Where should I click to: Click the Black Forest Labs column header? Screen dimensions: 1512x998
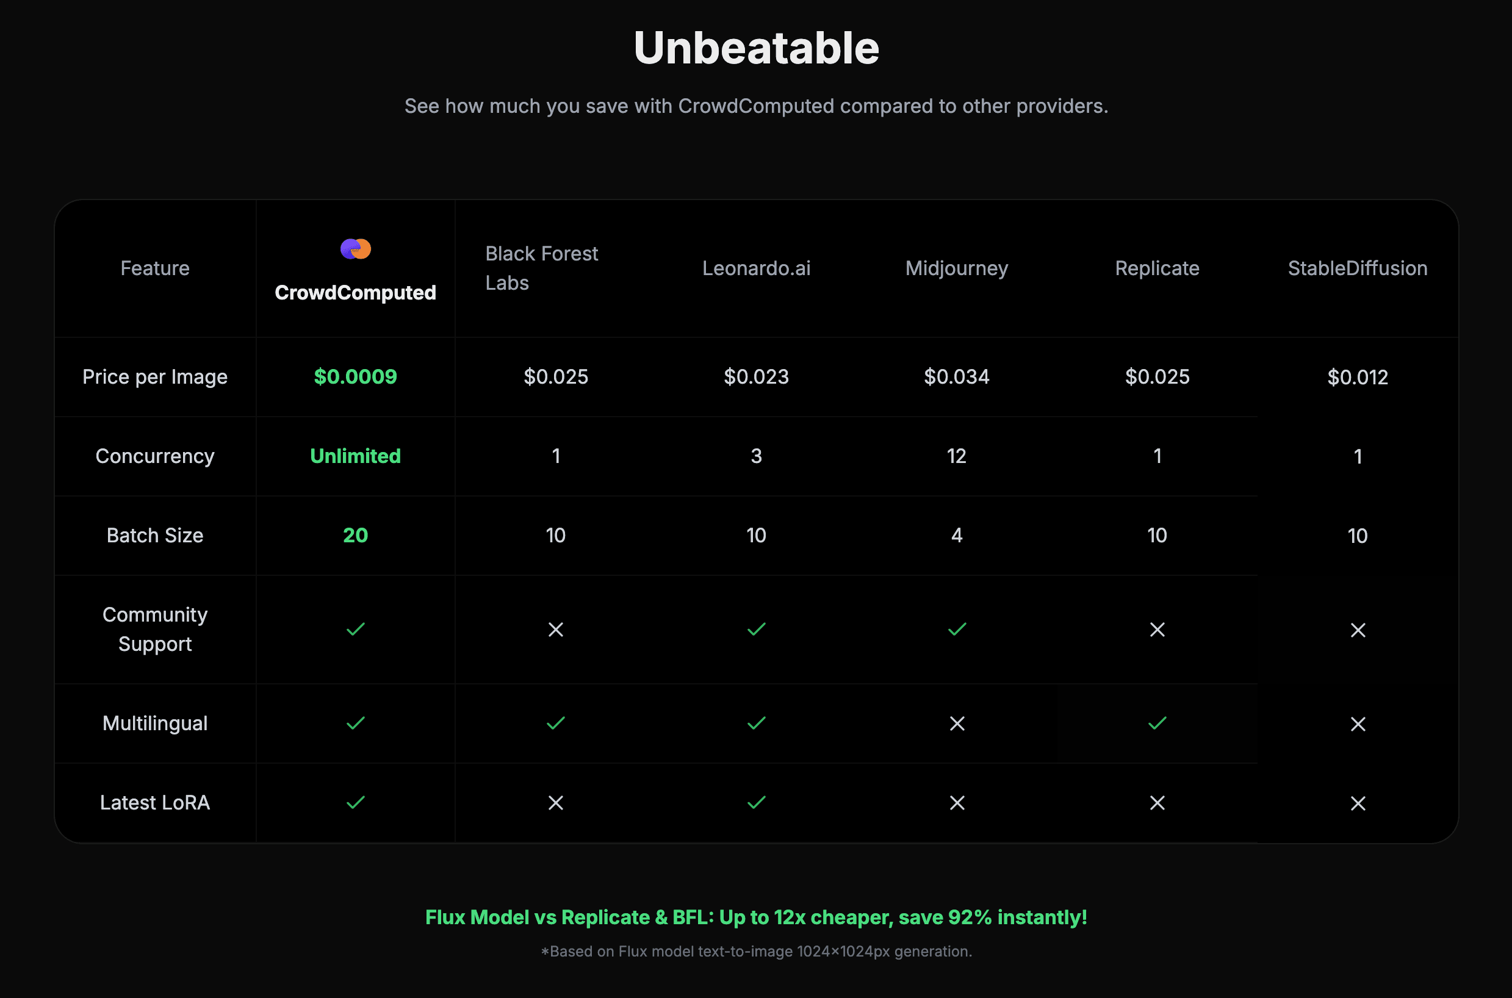coord(541,268)
